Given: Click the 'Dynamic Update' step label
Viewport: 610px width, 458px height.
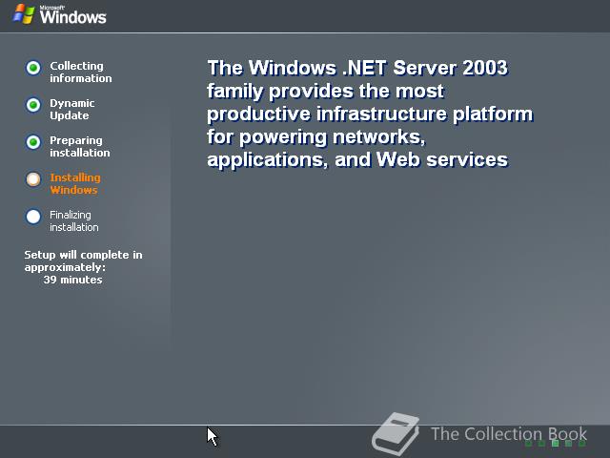Looking at the screenshot, I should coord(72,109).
